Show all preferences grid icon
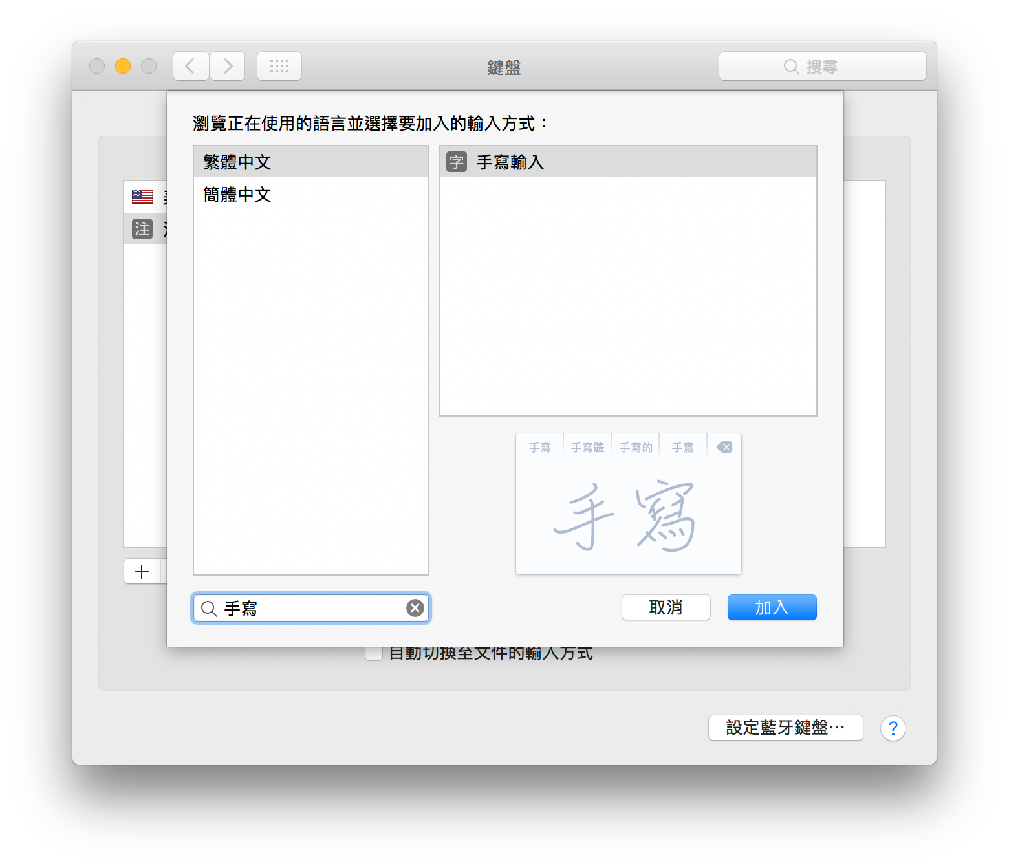The image size is (1009, 868). 279,66
